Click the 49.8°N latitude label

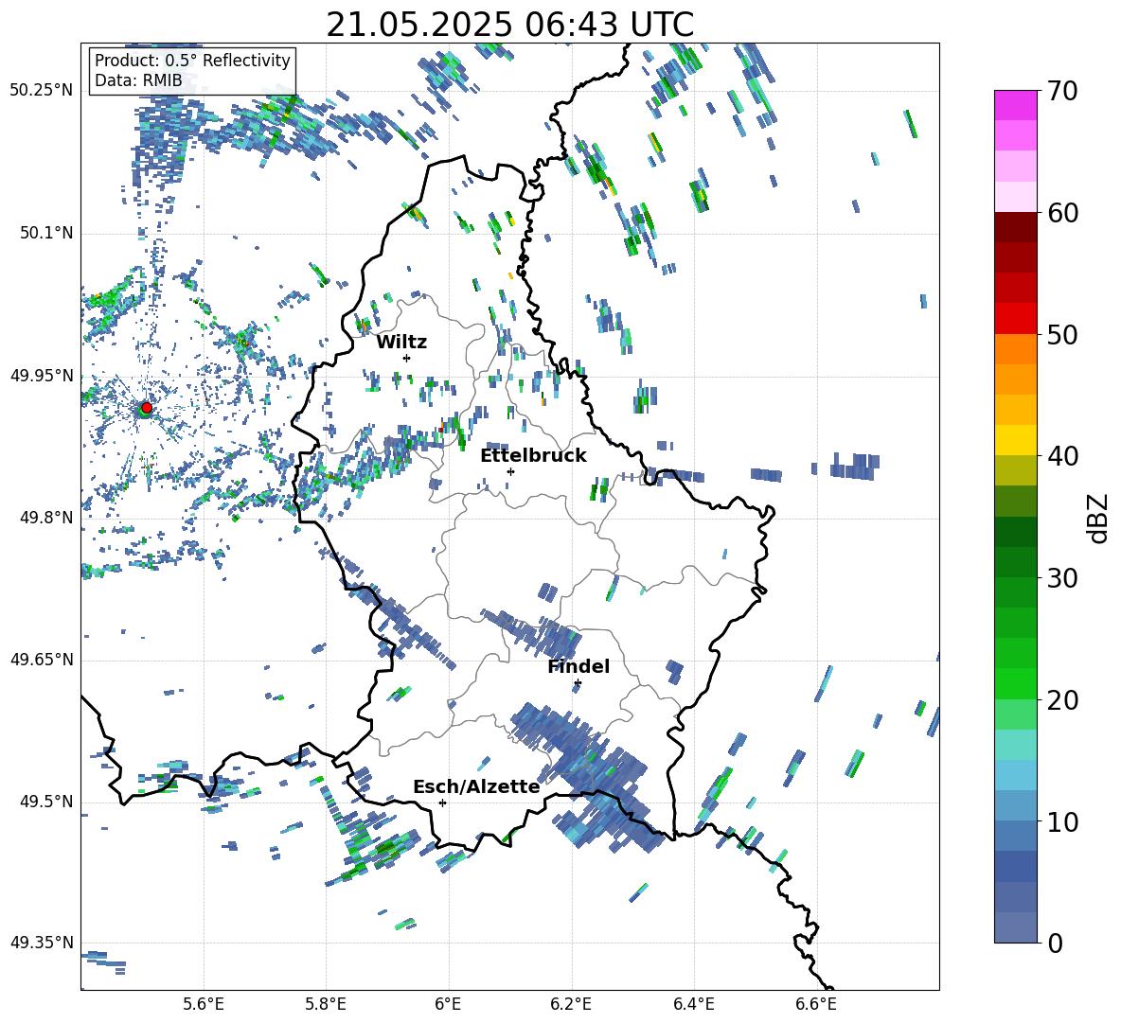tap(45, 518)
